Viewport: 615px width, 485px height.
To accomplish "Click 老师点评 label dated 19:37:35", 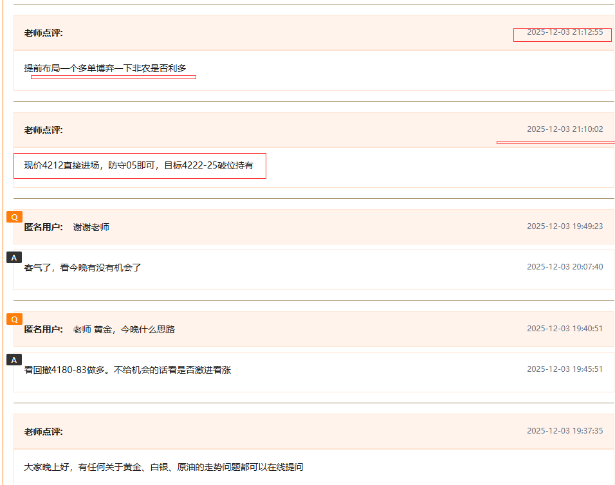I will pos(44,432).
